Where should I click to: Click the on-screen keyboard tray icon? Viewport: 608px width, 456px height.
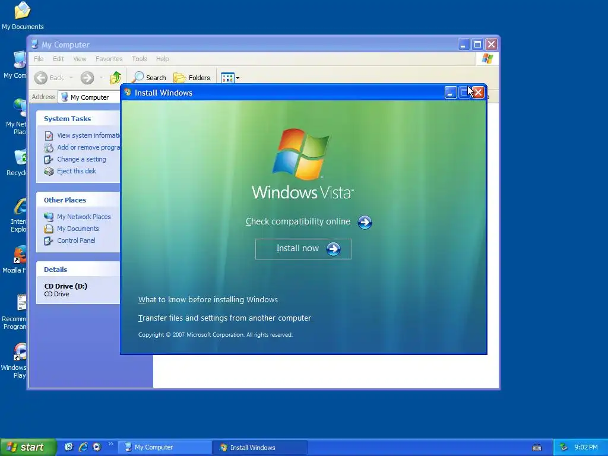point(537,448)
